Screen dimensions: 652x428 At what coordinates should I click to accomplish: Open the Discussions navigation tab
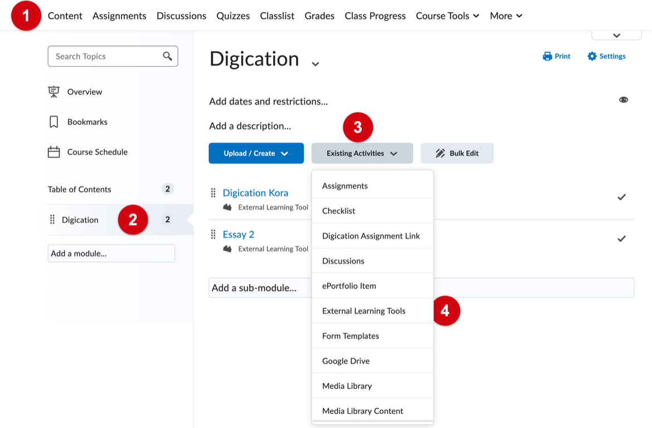(181, 16)
